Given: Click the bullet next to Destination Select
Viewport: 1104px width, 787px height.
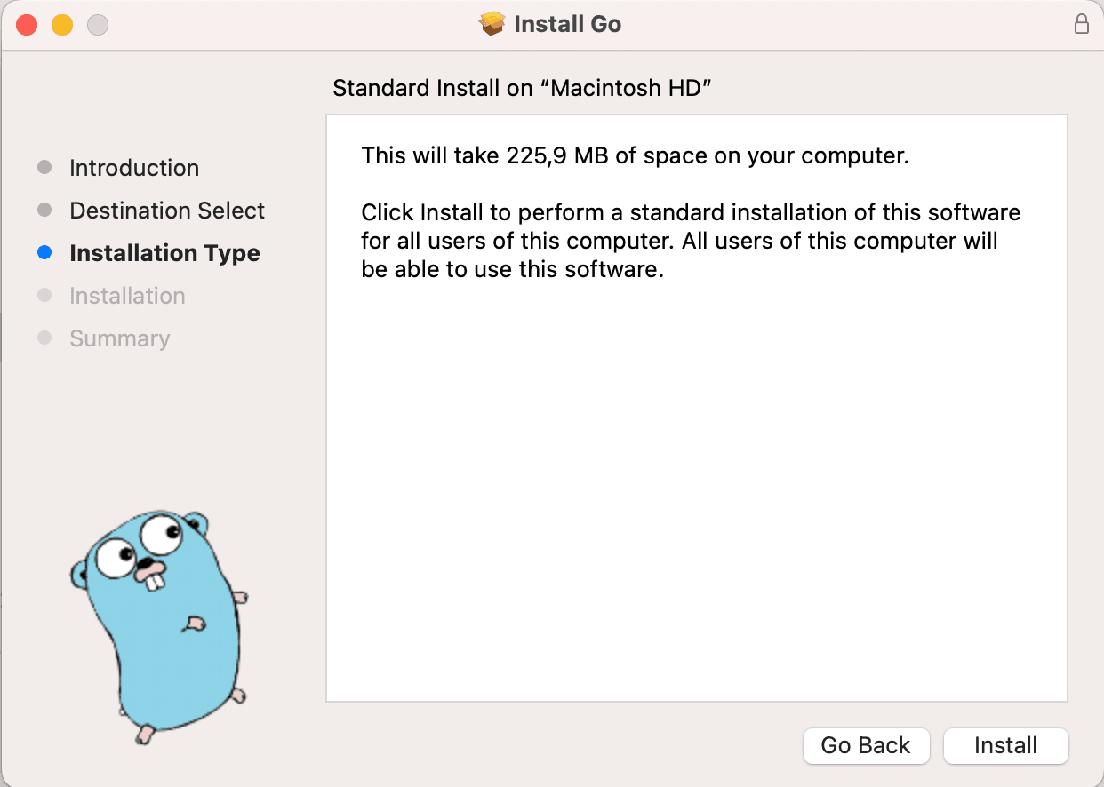Looking at the screenshot, I should (44, 211).
